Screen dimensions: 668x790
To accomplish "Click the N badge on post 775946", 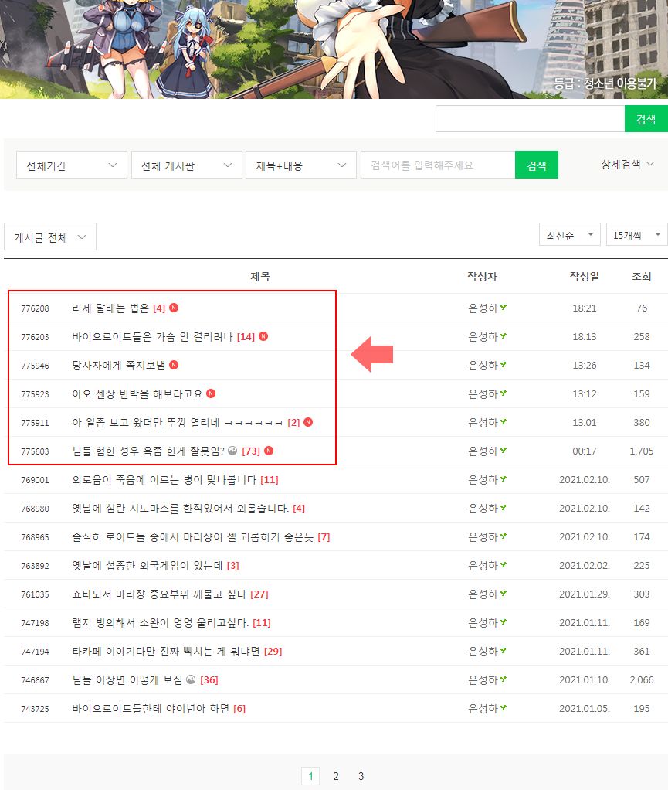I will 174,365.
